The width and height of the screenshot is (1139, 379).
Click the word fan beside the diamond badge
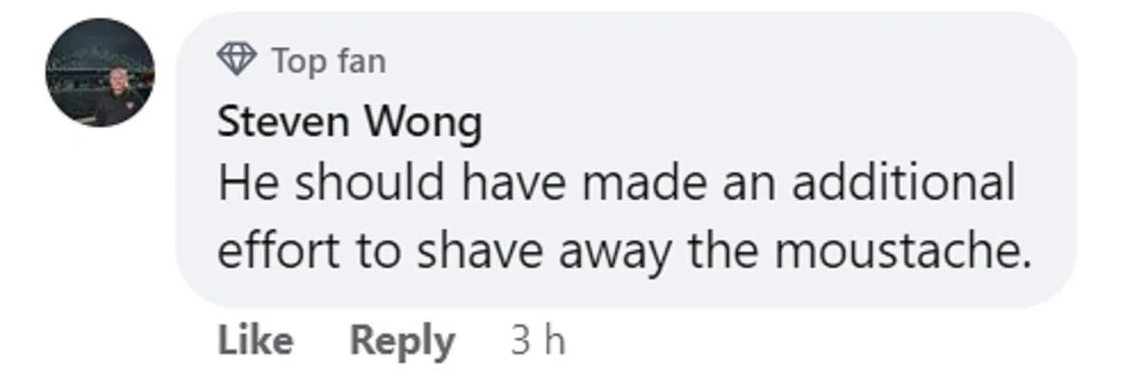361,62
